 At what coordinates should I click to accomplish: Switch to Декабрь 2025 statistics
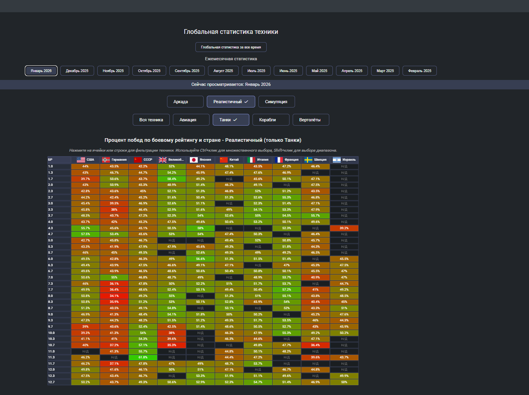77,71
